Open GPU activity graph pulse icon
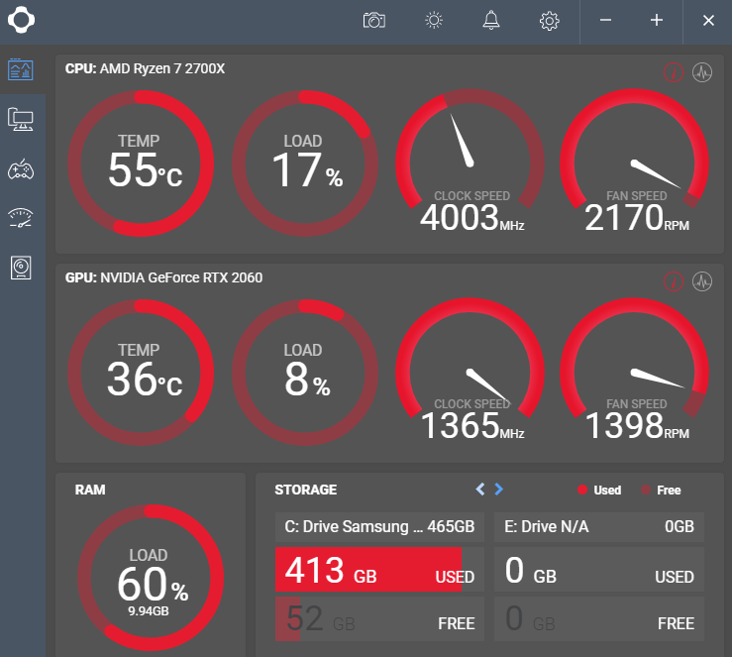This screenshot has width=732, height=657. (x=702, y=281)
